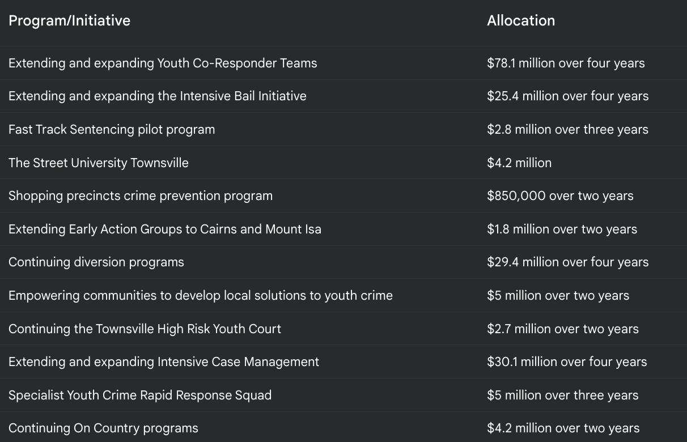Click the $2.8 million over three years cell
687x442 pixels.
[x=567, y=129]
